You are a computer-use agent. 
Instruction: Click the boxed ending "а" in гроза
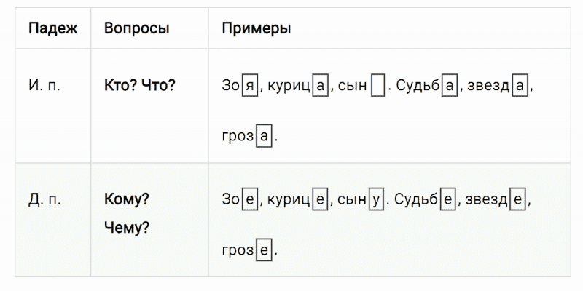(x=265, y=136)
